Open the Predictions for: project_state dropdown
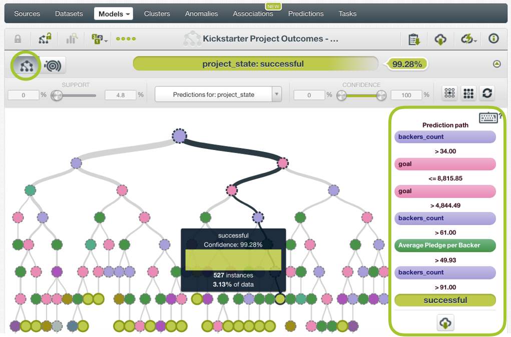 click(218, 94)
